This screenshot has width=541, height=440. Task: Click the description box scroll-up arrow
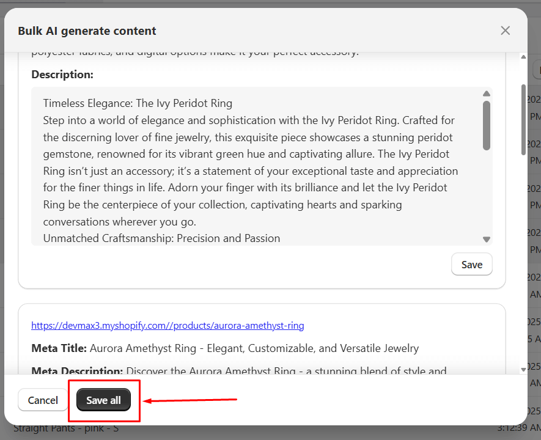[x=487, y=94]
